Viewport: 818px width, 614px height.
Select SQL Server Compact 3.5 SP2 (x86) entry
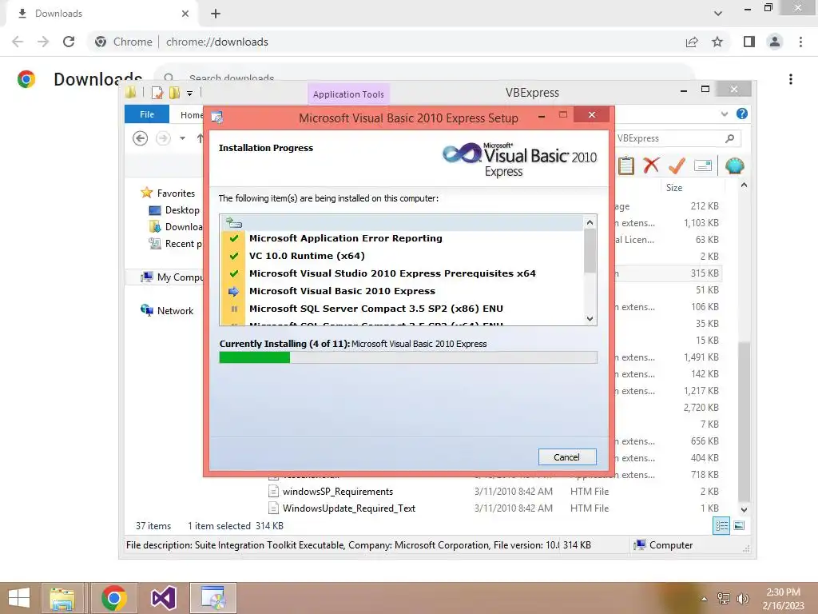pos(375,309)
